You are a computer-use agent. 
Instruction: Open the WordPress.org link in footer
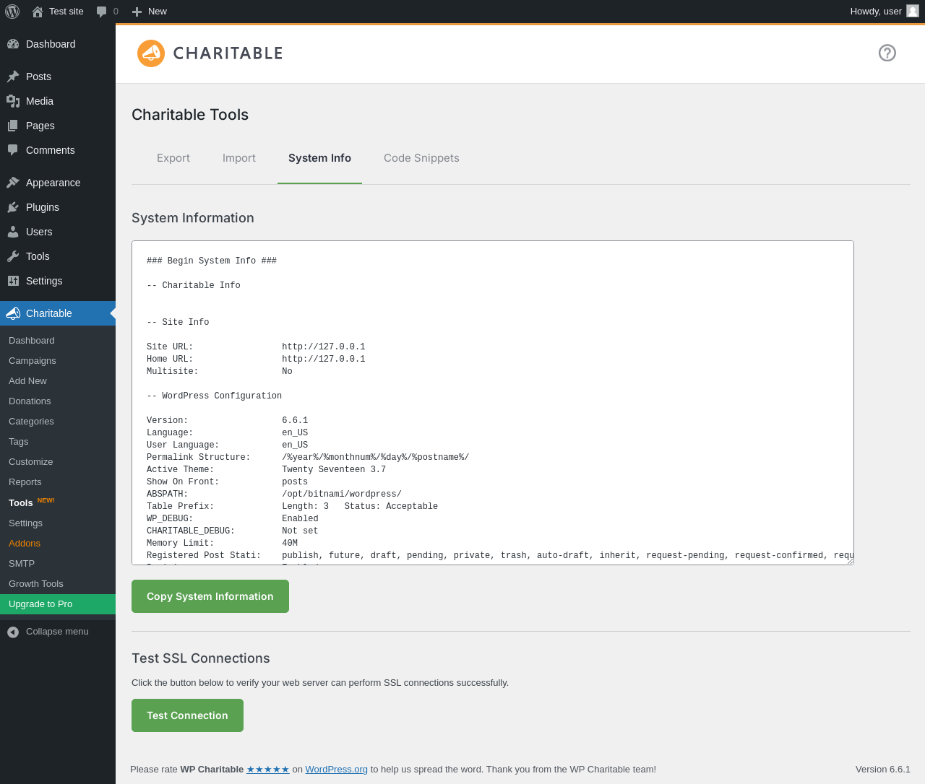pyautogui.click(x=337, y=770)
